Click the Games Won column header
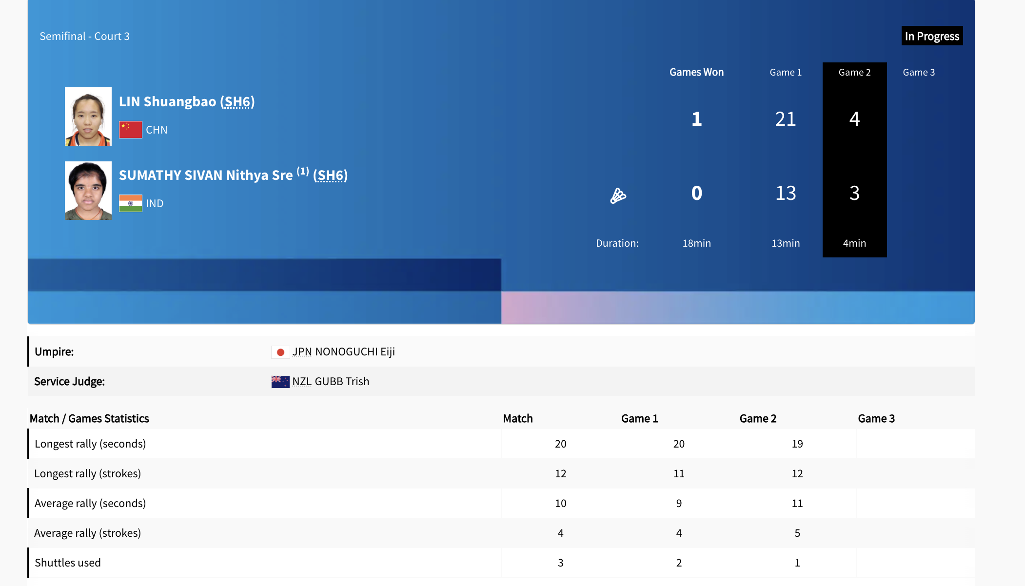 [x=696, y=72]
